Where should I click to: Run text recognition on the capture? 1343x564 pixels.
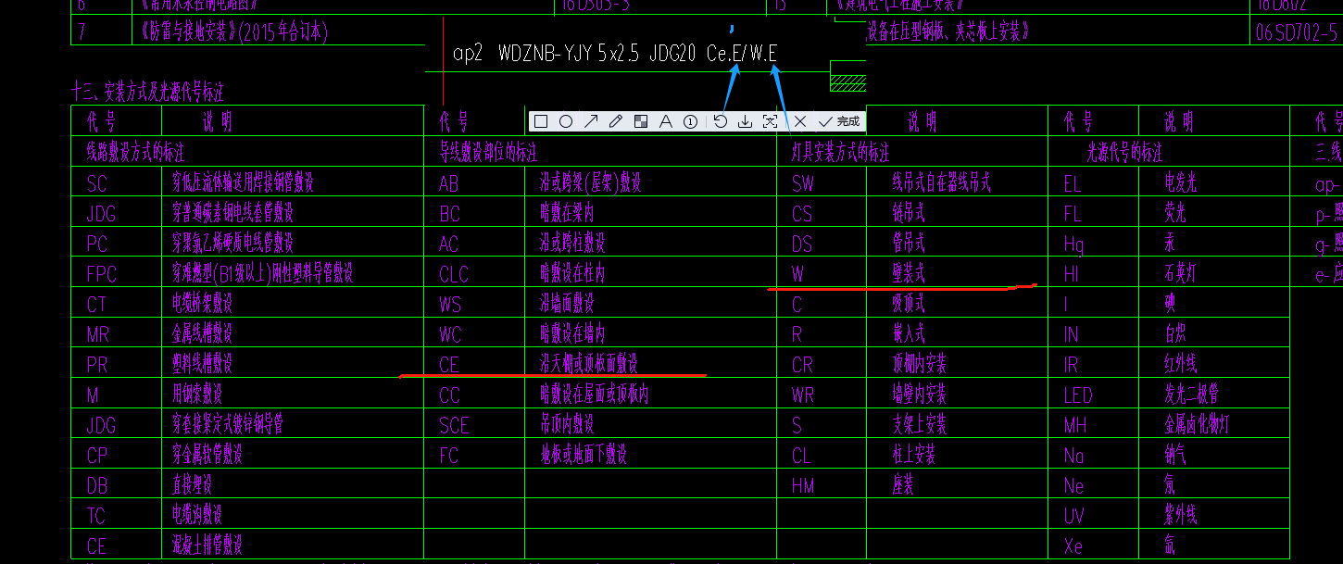[770, 121]
